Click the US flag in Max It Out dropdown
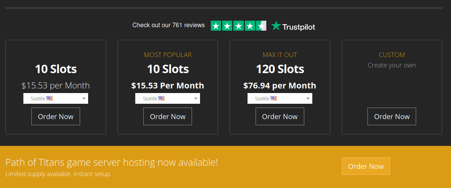The height and width of the screenshot is (188, 451). click(x=273, y=98)
